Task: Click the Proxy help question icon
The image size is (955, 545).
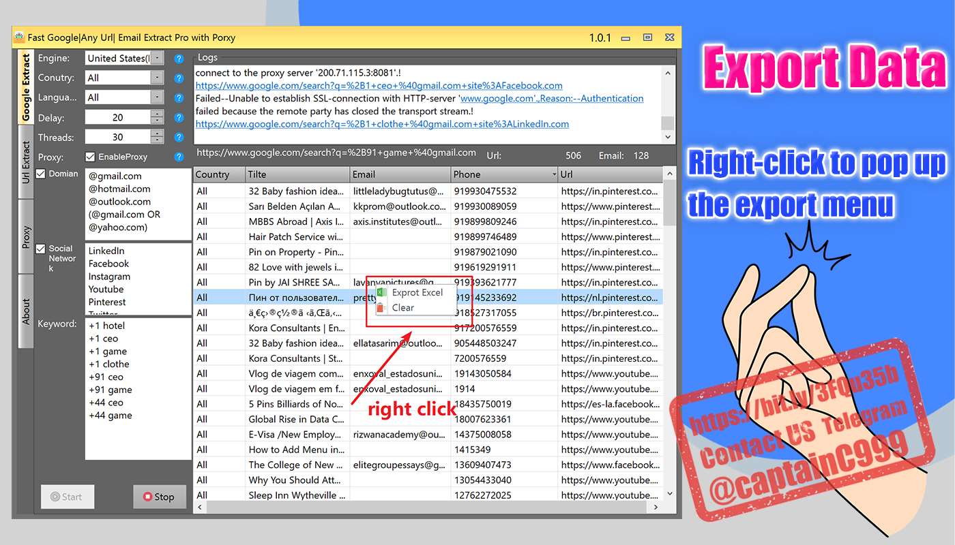Action: tap(179, 157)
